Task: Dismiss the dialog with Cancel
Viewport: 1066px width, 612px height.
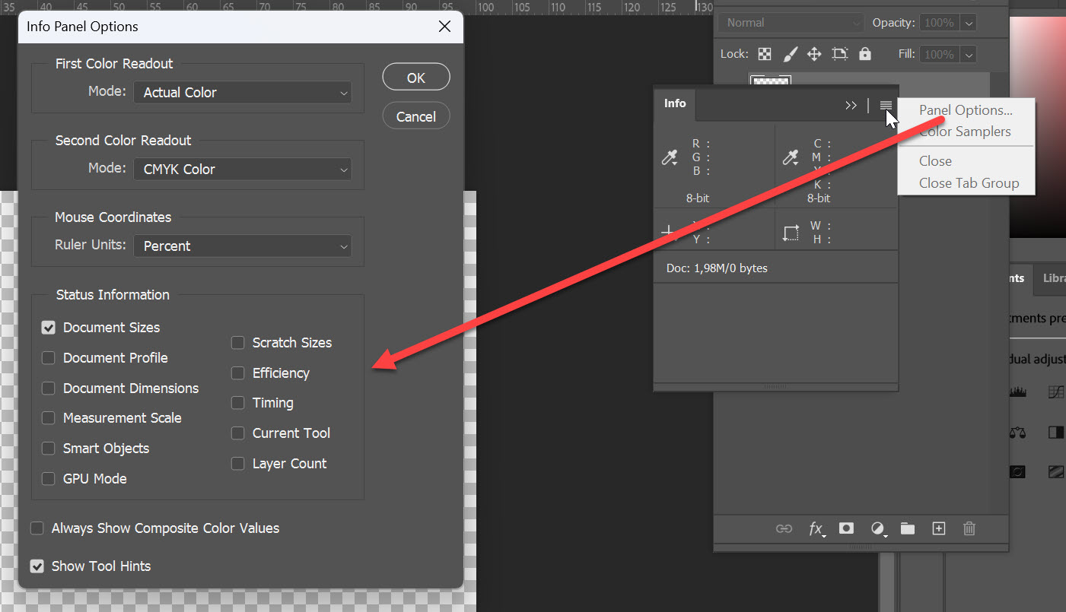Action: tap(415, 116)
